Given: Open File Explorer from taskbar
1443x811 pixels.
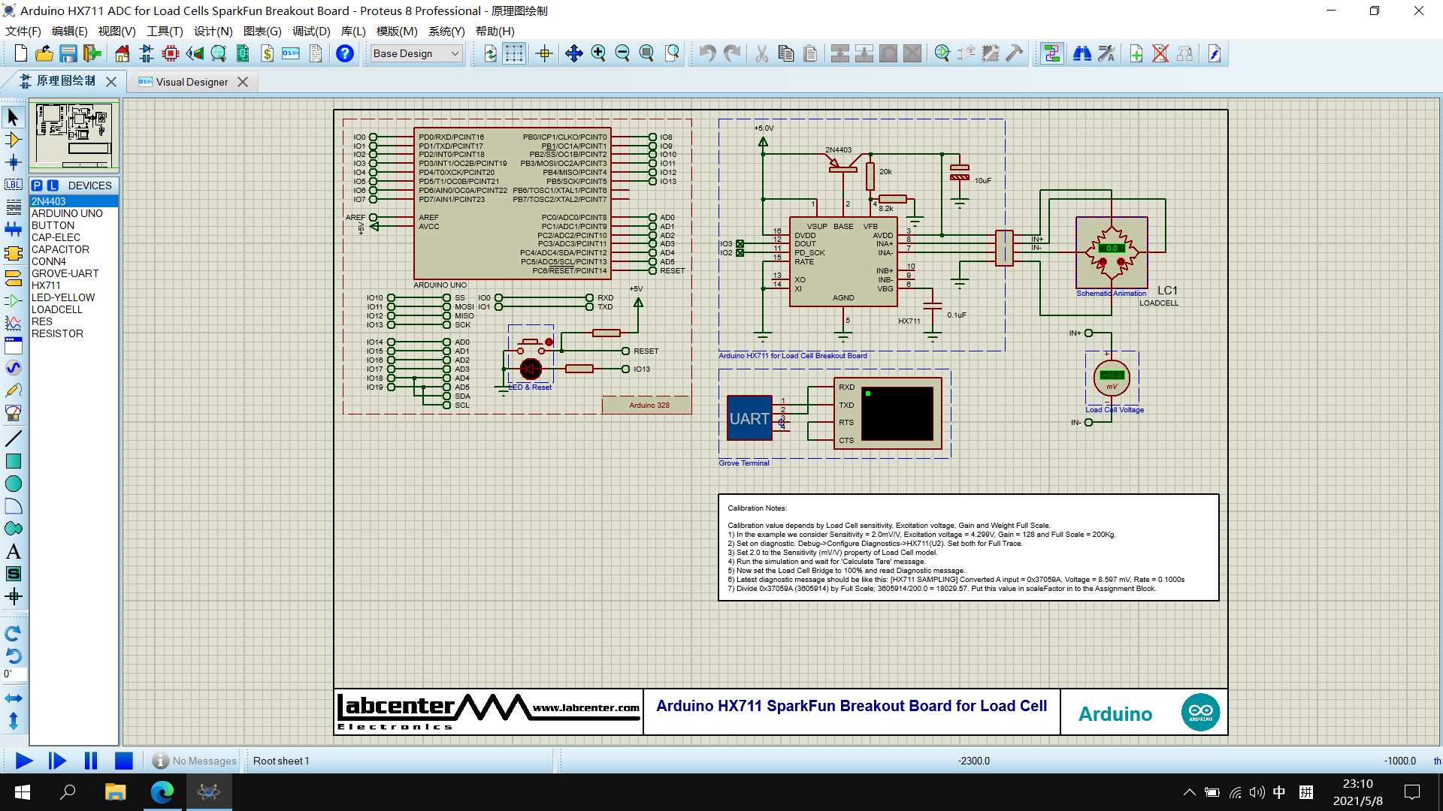Looking at the screenshot, I should point(115,791).
